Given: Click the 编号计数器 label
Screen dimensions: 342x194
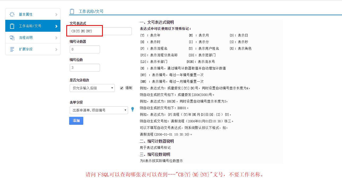Looking at the screenshot, I should [x=78, y=41].
